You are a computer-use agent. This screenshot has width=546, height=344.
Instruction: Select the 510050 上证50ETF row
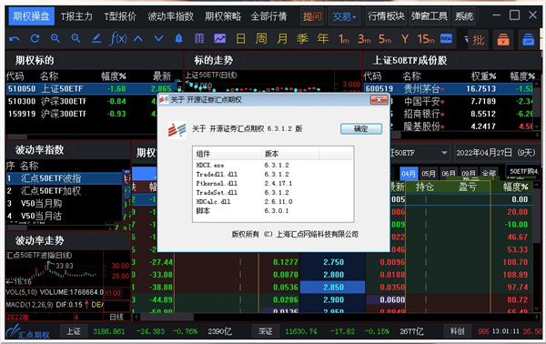[92, 89]
